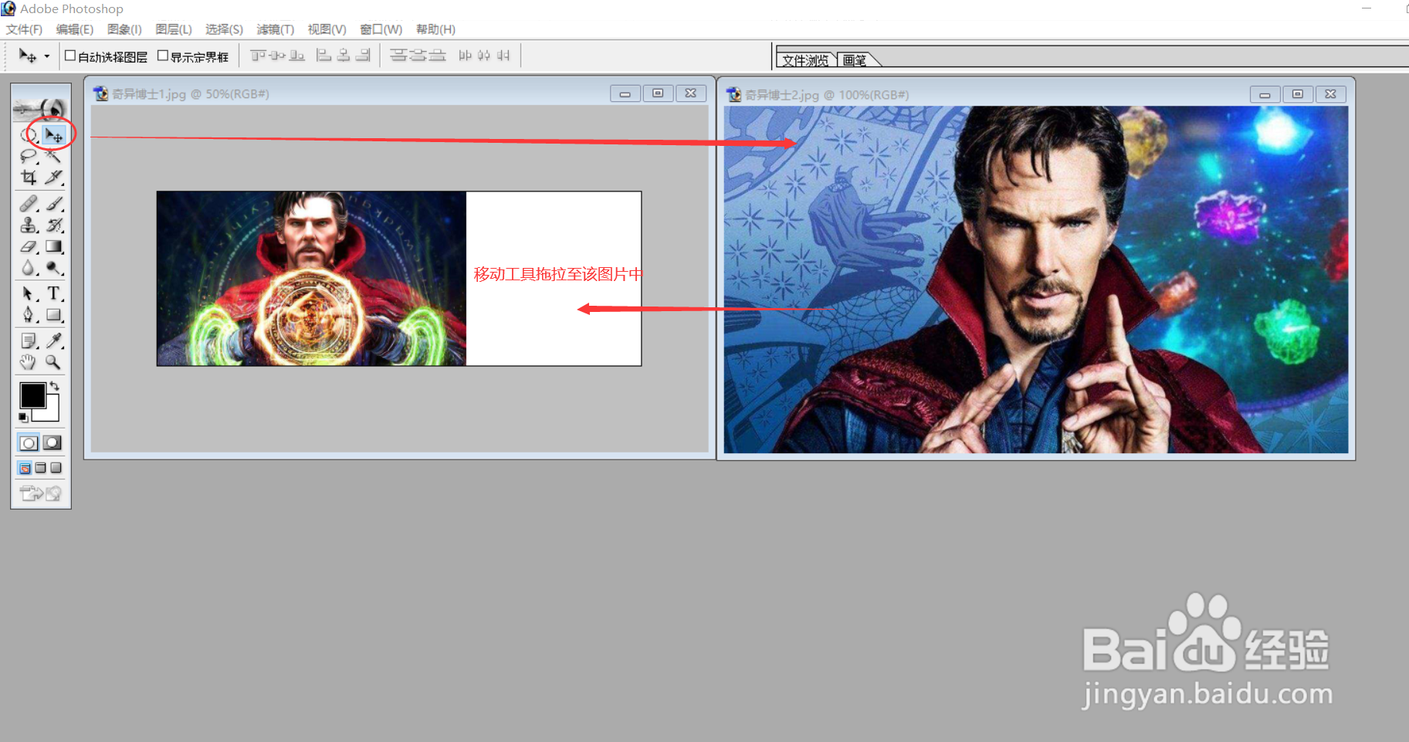This screenshot has width=1409, height=742.
Task: Select the Gradient tool
Action: pyautogui.click(x=53, y=247)
